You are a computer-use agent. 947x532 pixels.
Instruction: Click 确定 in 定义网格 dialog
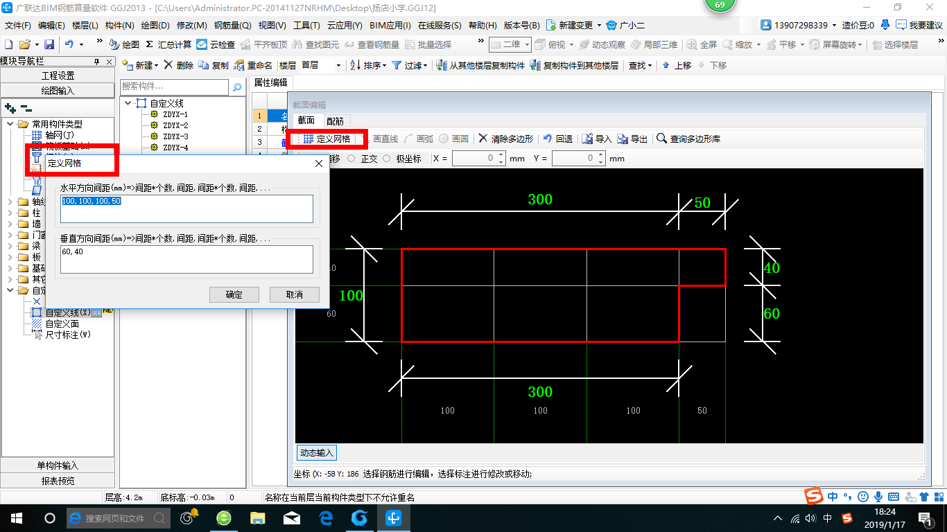[234, 294]
